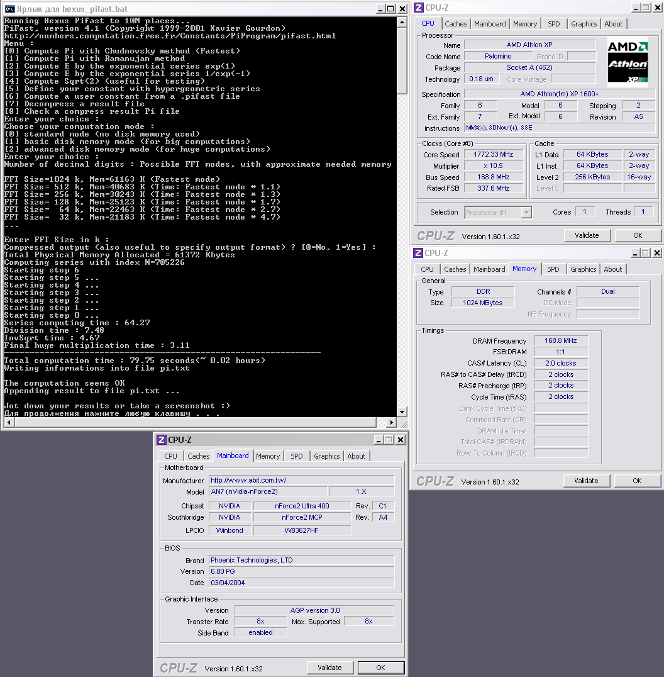664x677 pixels.
Task: Open the SPD tab in the top-right CPU window
Action: pyautogui.click(x=553, y=24)
